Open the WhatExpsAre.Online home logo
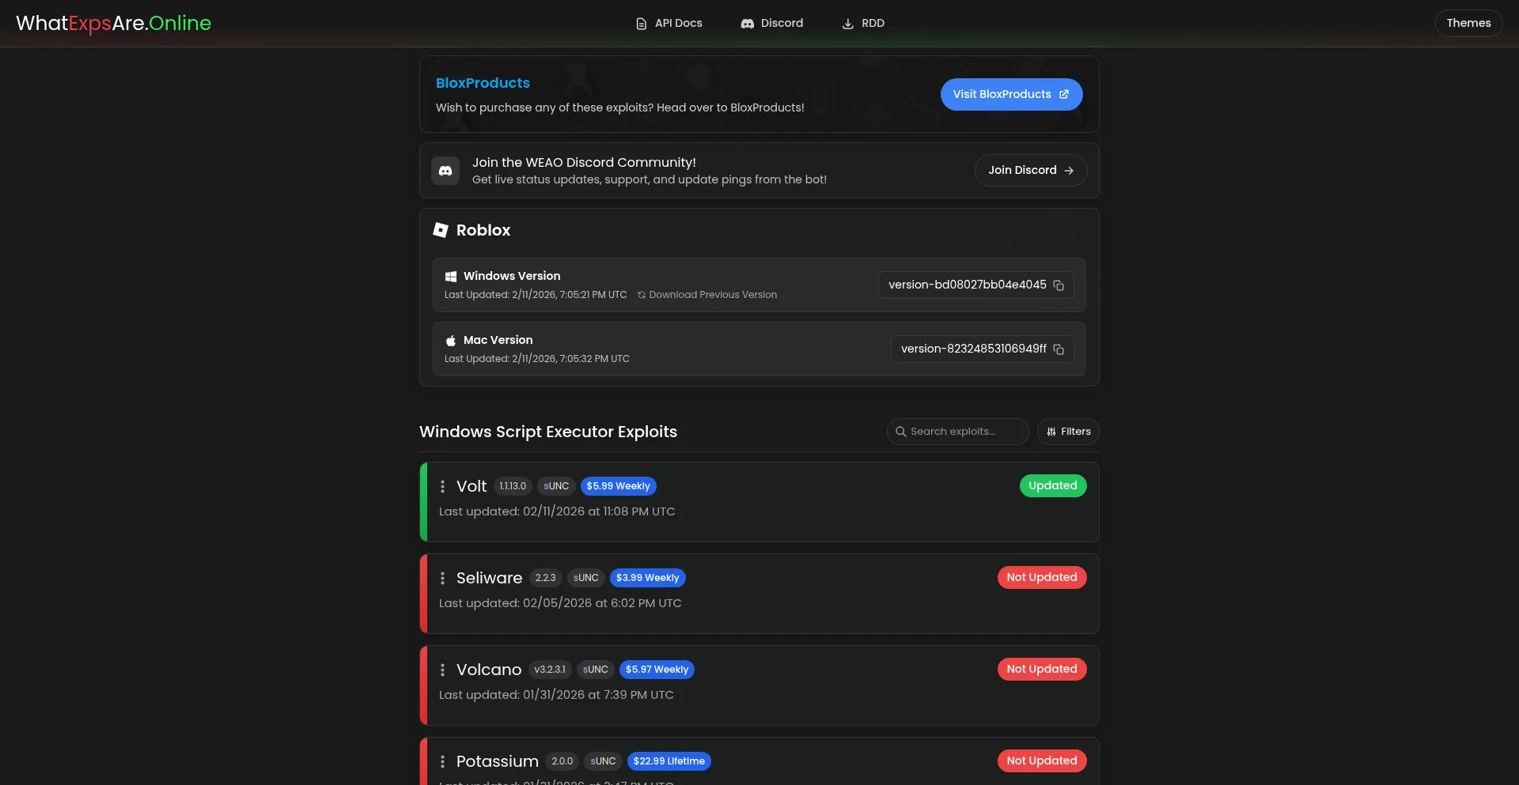Screen dimensions: 1519x785 click(x=114, y=23)
